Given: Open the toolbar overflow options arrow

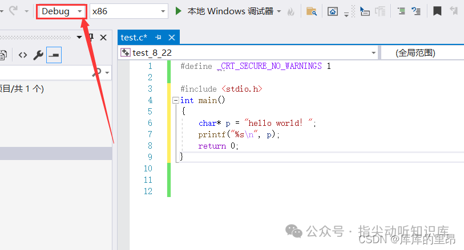Looking at the screenshot, I should pyautogui.click(x=346, y=14).
